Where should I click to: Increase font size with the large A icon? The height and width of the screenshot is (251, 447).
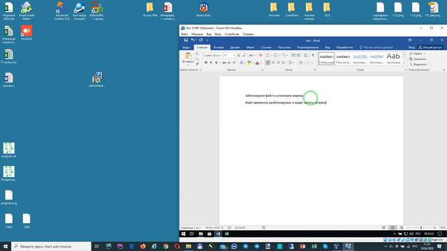pyautogui.click(x=239, y=55)
